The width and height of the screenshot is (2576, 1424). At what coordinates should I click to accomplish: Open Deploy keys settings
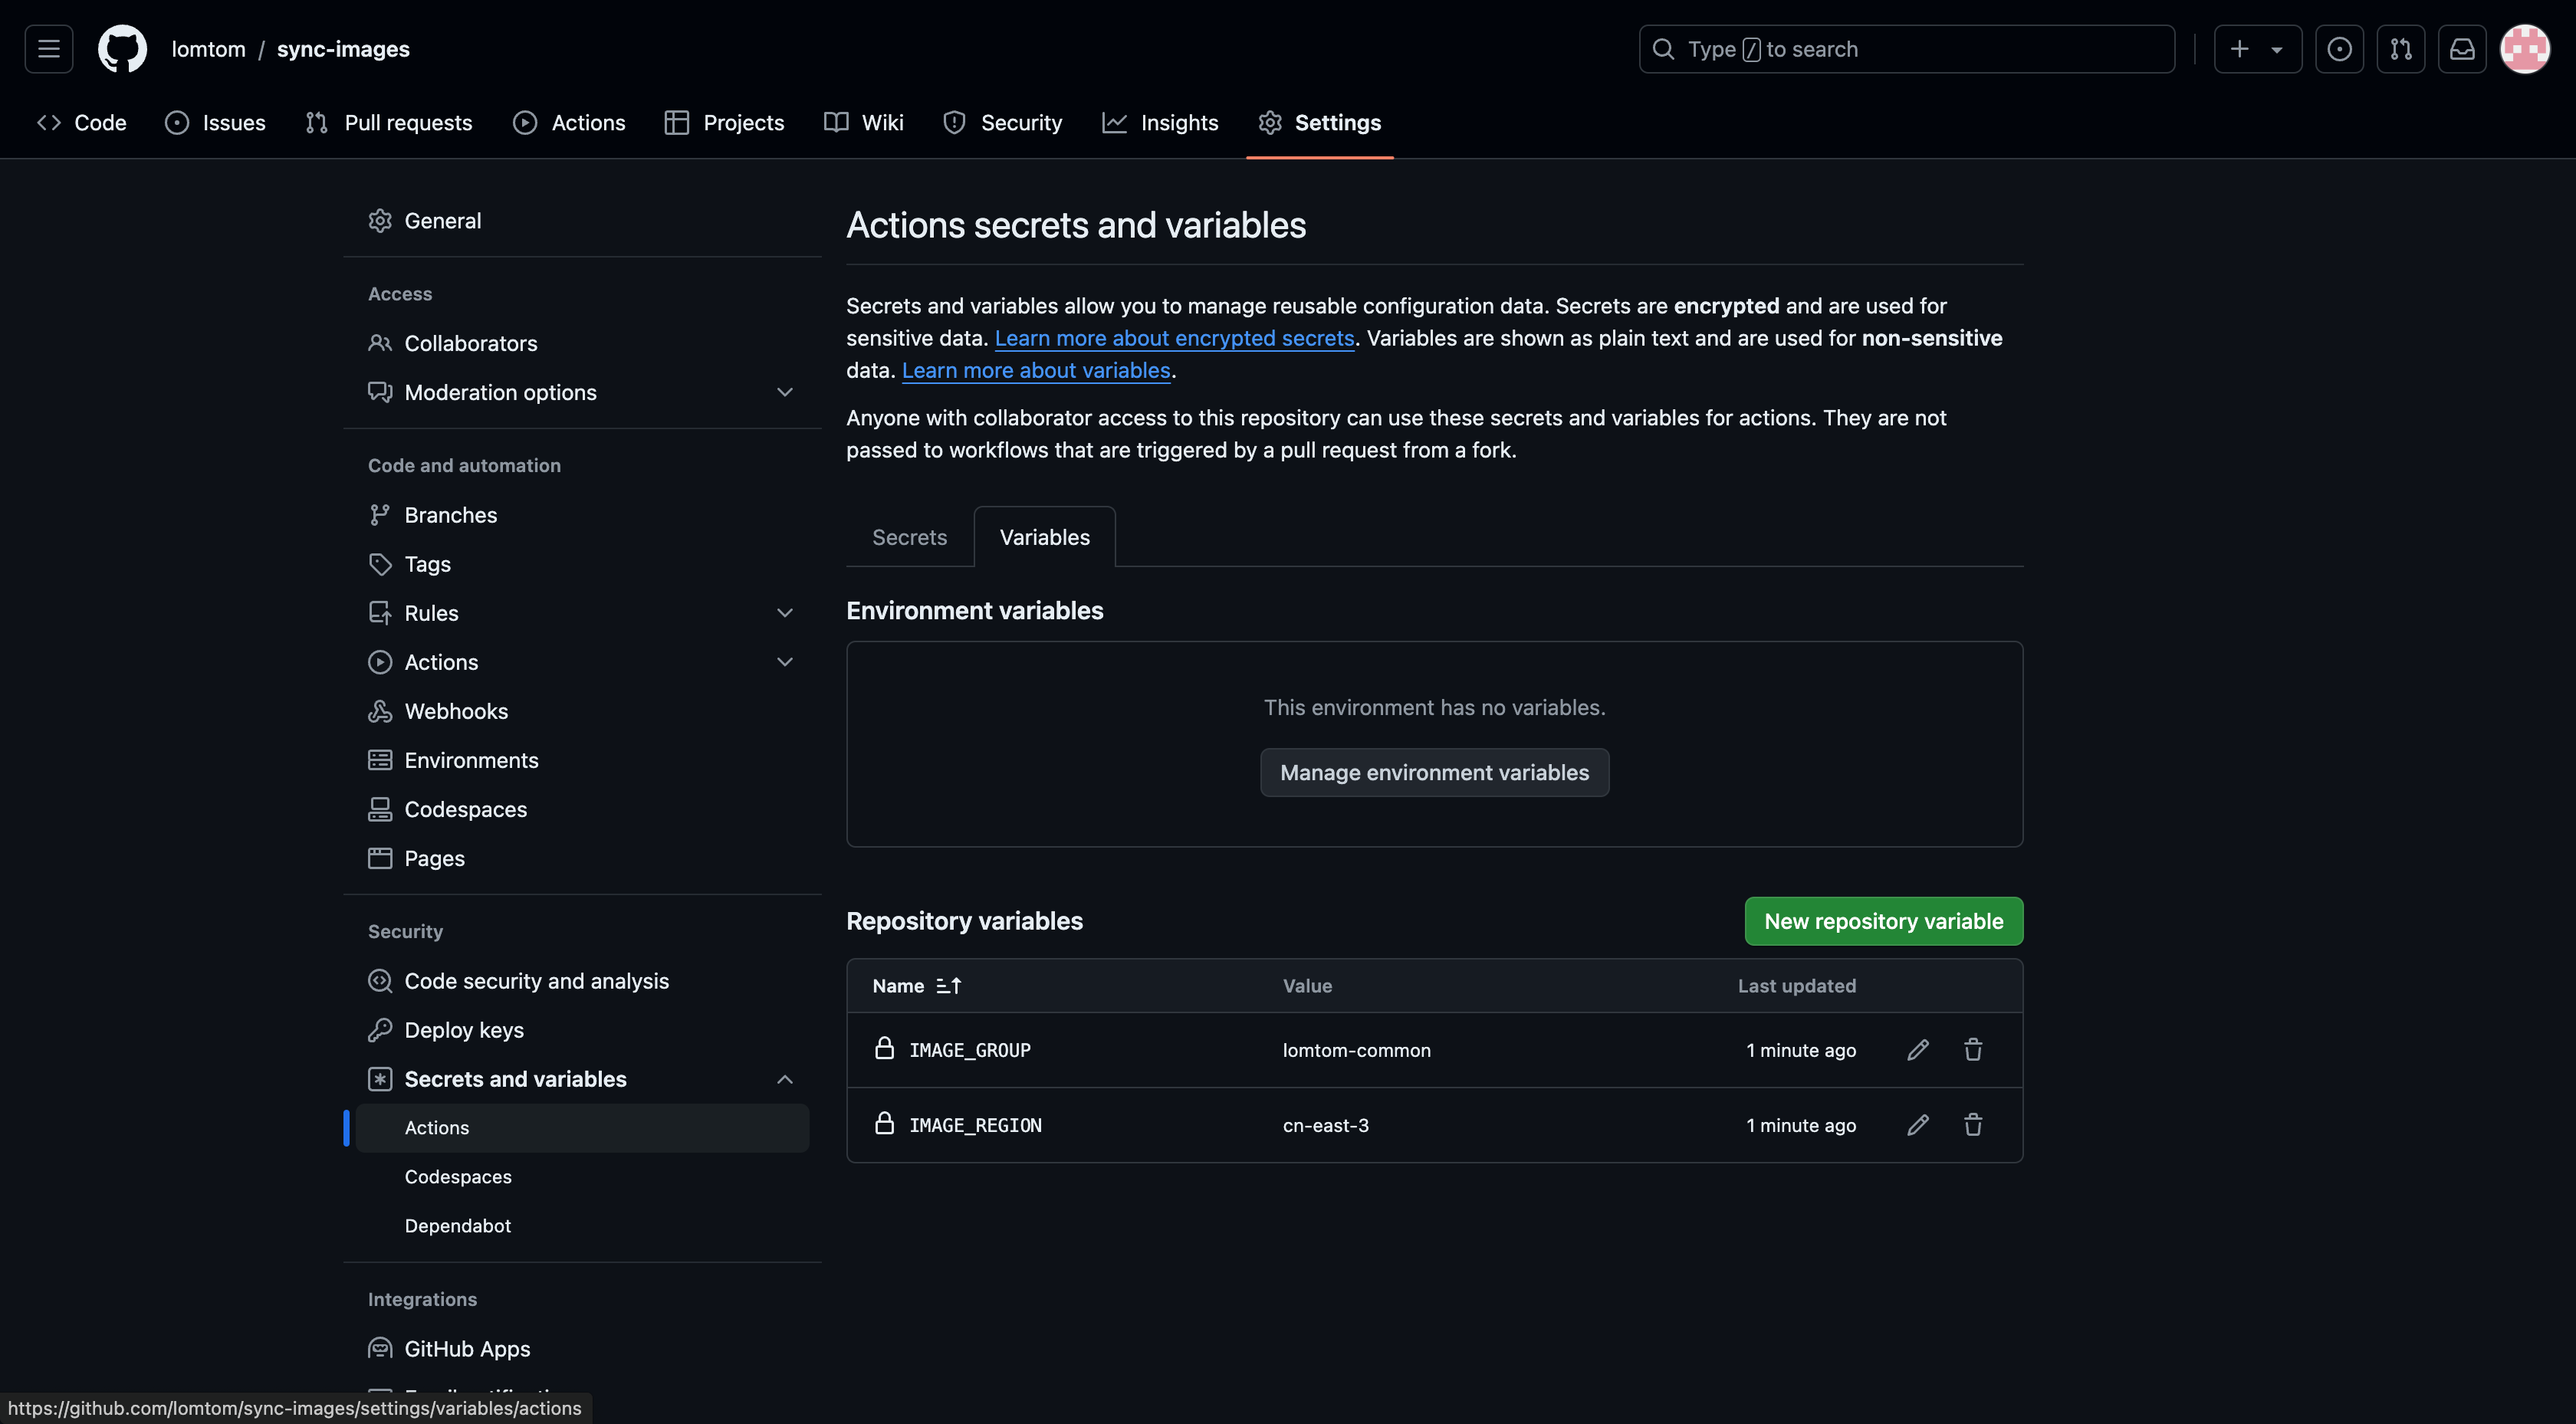(x=582, y=1030)
